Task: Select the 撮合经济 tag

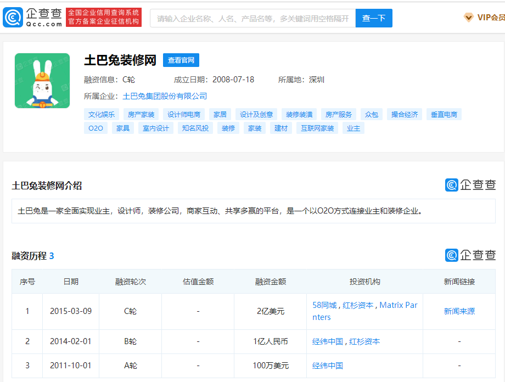Action: [x=405, y=114]
